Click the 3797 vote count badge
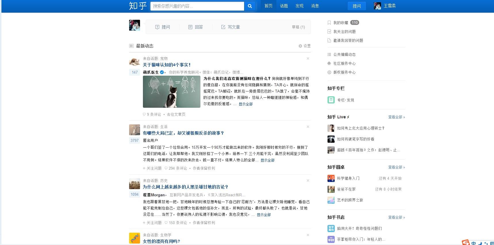 pos(135,140)
